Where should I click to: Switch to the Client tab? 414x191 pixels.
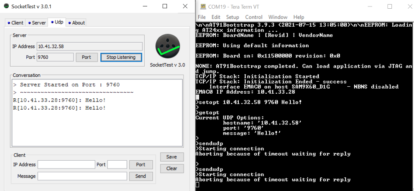(x=15, y=22)
